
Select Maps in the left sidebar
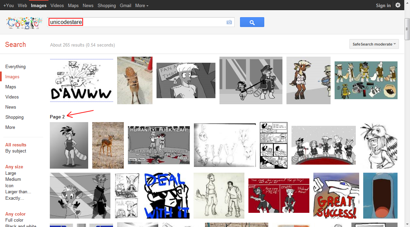[11, 87]
